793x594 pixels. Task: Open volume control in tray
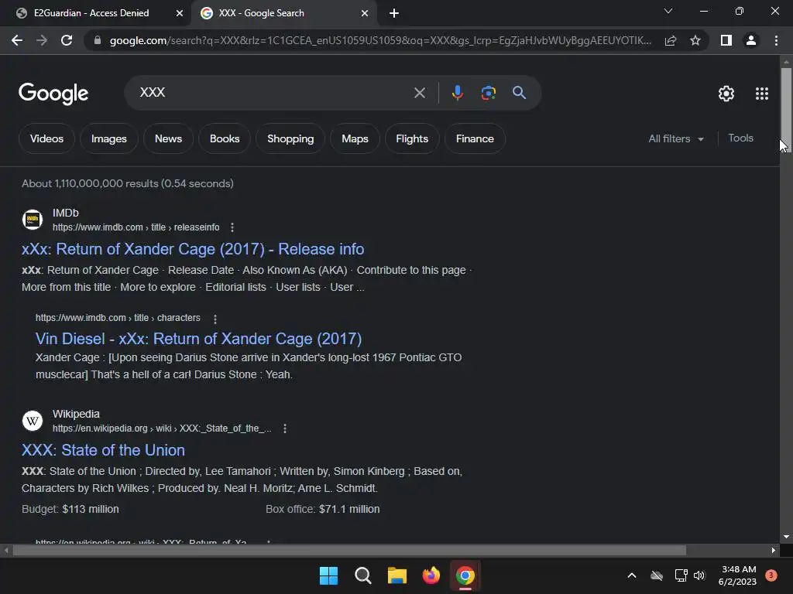click(699, 575)
